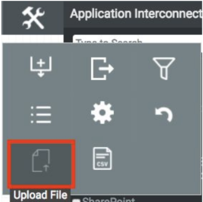This screenshot has width=203, height=202.
Task: Click the Upload File tooltip label
Action: (40, 195)
